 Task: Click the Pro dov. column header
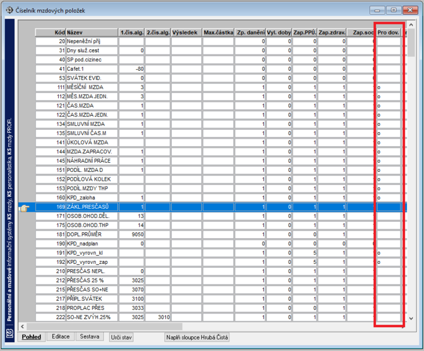(388, 32)
